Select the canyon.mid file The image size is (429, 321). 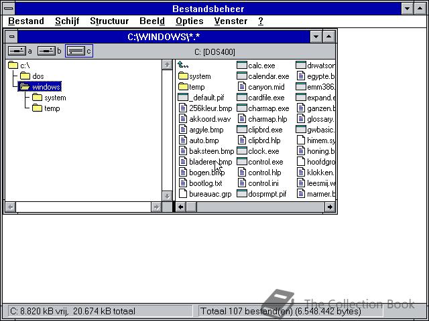[261, 87]
